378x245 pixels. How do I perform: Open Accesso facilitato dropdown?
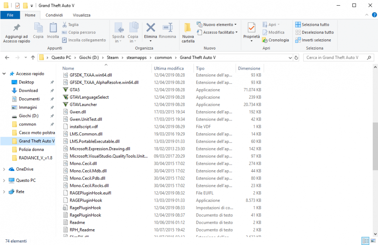217,32
